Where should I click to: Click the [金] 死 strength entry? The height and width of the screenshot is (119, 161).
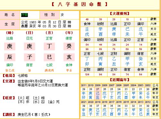54,102
